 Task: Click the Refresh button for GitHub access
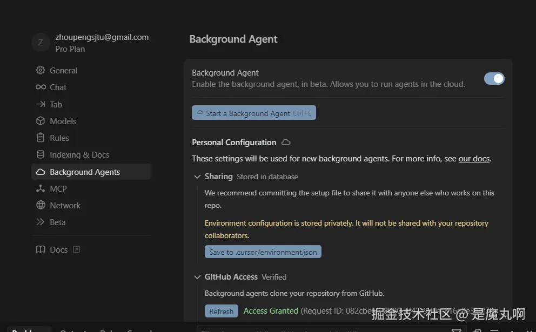tap(221, 311)
